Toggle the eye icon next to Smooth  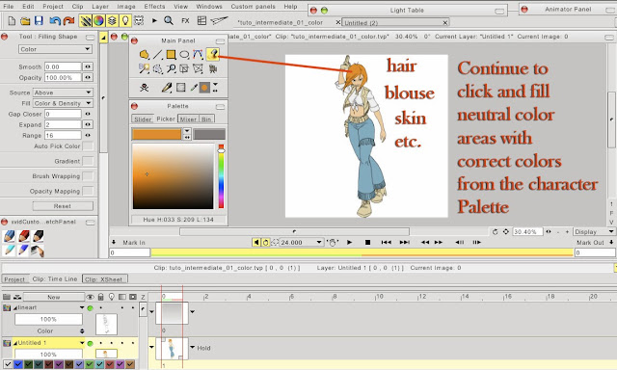(x=88, y=66)
